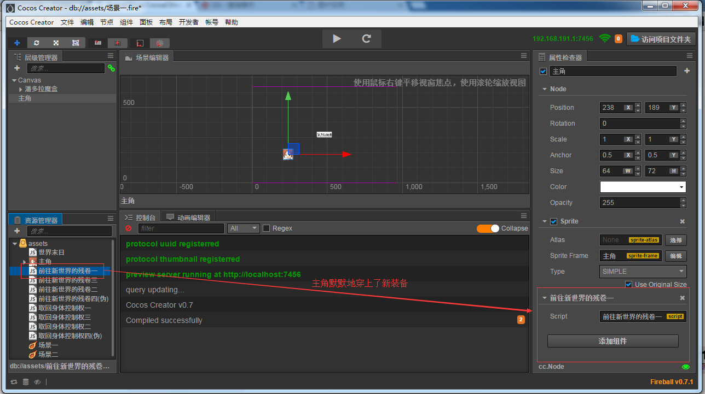The image size is (705, 394).
Task: Click the green WiFi connection icon
Action: coord(604,39)
